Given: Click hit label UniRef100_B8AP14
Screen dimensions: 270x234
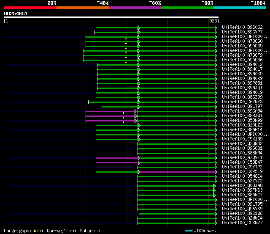Looking at the screenshot, I should (x=242, y=130).
